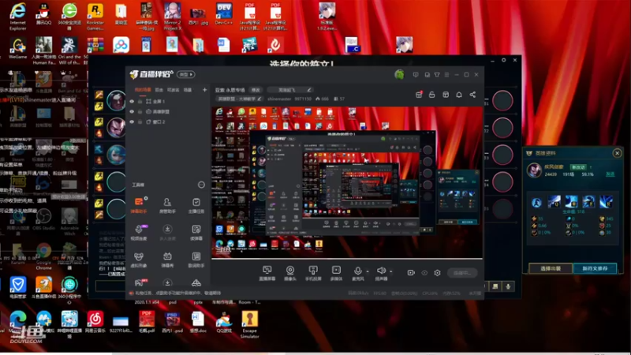Close the 英雄资料 champion info panel
Screen dimensions: 631x355
tap(617, 153)
